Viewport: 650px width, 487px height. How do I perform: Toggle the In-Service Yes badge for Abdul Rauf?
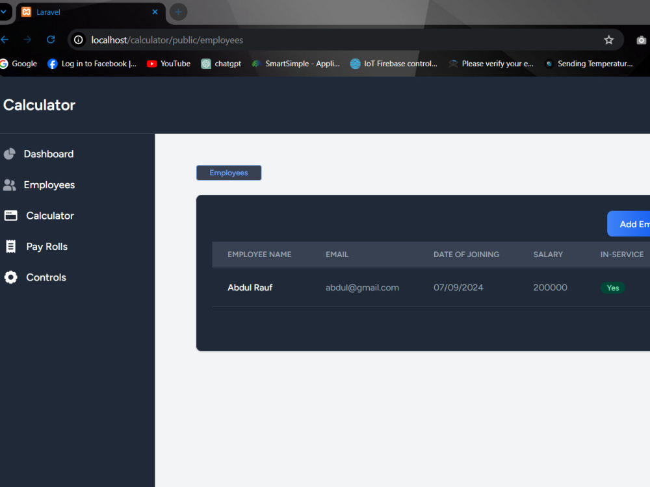pos(612,287)
